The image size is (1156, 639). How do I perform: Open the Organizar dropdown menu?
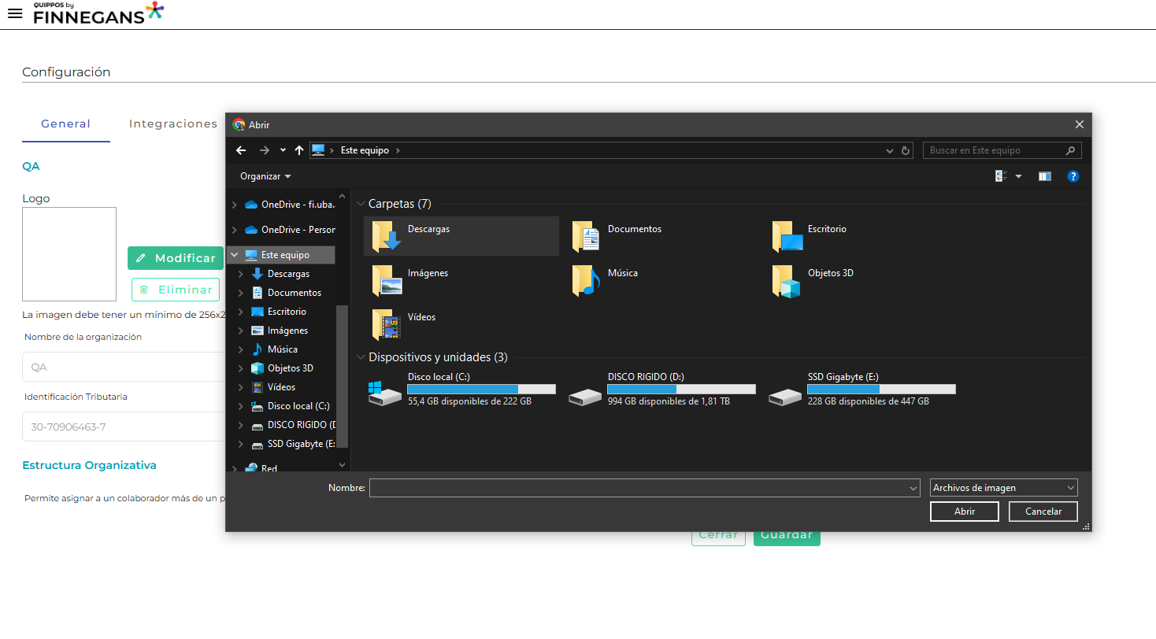tap(265, 176)
